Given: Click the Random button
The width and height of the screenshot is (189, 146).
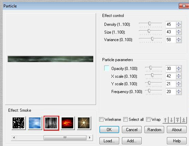Looking at the screenshot, I should coord(154,130).
